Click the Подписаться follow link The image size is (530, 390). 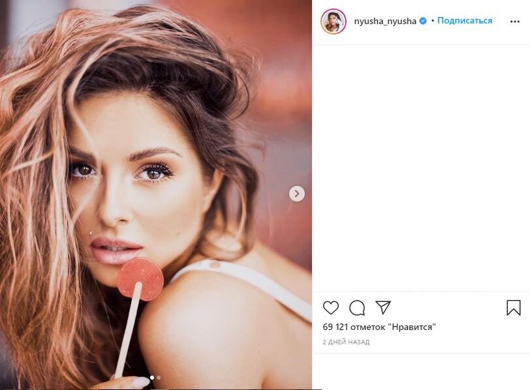[465, 21]
